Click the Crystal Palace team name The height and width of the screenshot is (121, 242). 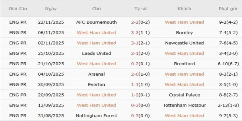(x=184, y=95)
